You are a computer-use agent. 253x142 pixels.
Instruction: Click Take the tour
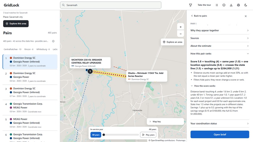[x=204, y=5]
